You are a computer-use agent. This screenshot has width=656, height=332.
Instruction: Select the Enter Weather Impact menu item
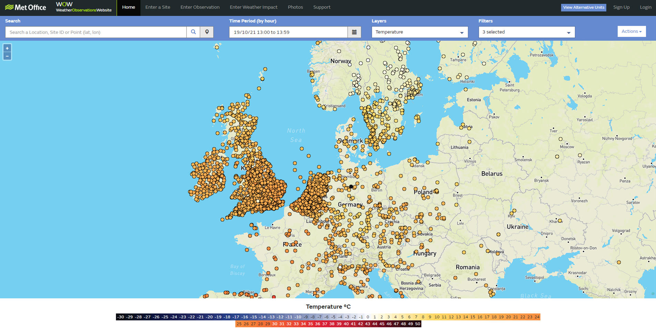tap(254, 7)
